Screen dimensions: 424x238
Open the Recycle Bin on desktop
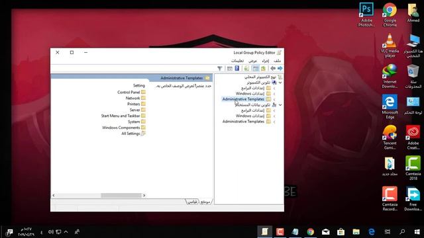click(x=413, y=77)
